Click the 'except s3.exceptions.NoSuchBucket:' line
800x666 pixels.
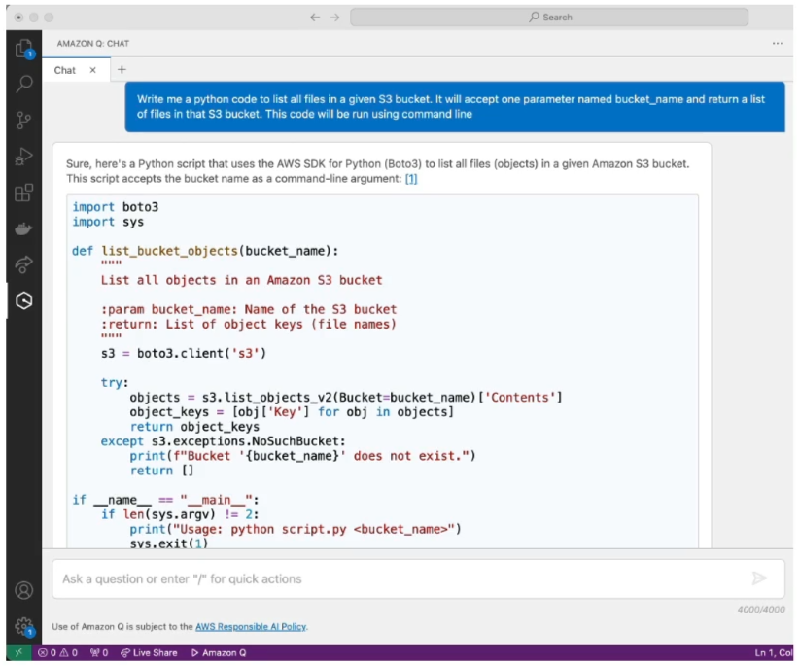[223, 441]
